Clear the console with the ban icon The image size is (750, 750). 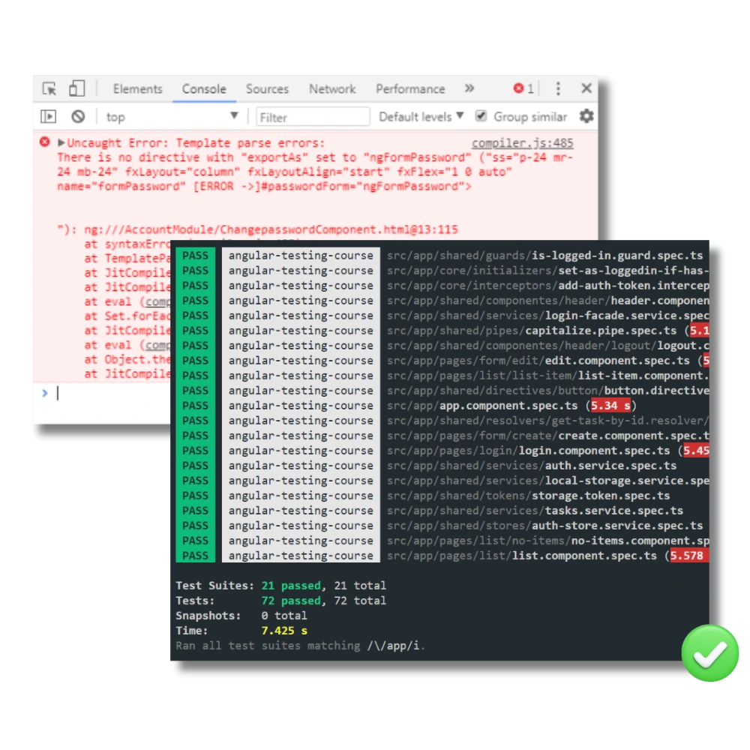(78, 117)
